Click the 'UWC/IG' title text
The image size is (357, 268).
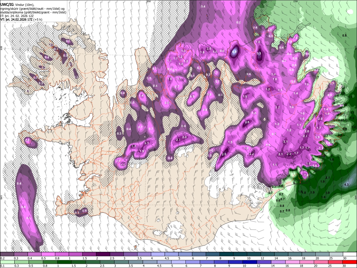pos(7,4)
